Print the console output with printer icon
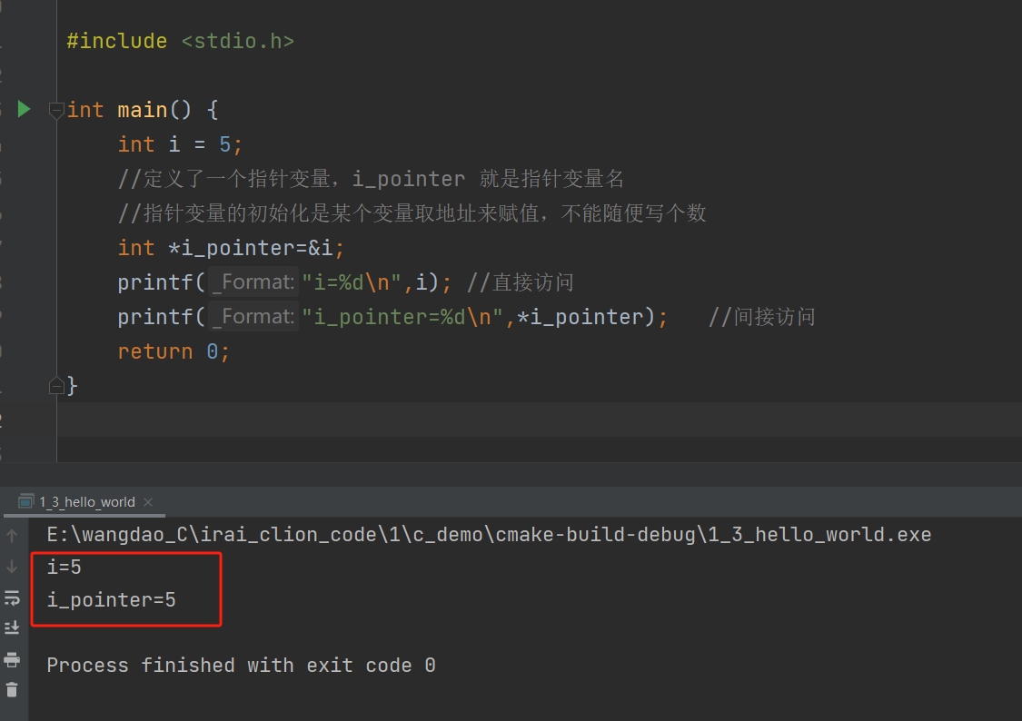1022x721 pixels. point(12,659)
